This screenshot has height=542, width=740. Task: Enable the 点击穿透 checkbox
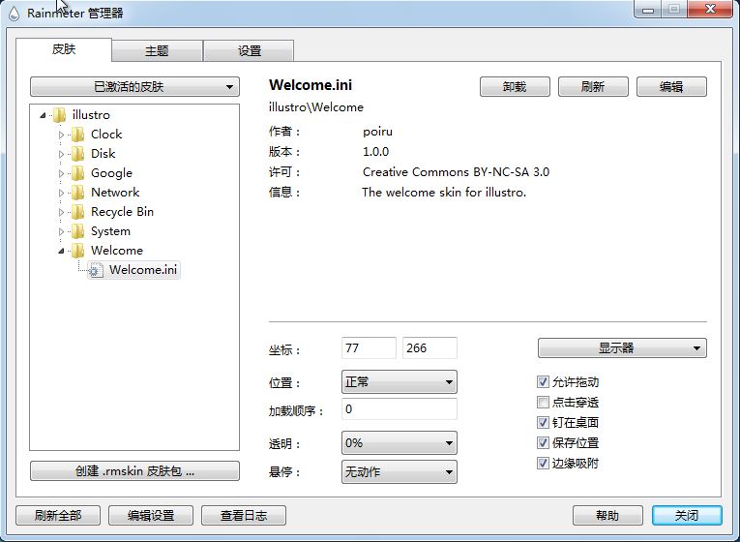[543, 403]
